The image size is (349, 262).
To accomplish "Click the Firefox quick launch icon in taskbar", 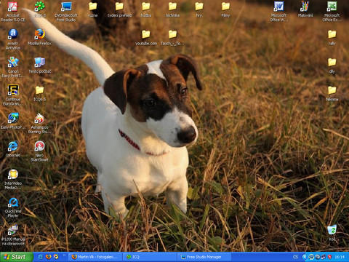I will click(48, 257).
